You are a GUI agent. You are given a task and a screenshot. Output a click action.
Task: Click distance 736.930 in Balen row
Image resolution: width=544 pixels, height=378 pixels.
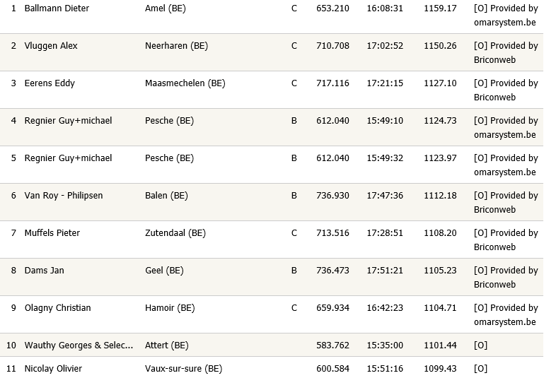[x=332, y=196]
